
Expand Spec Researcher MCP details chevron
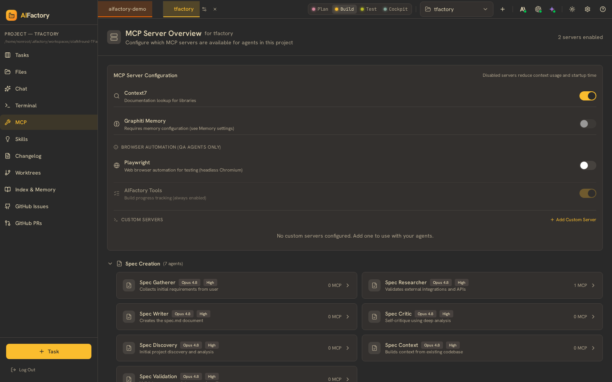click(593, 285)
